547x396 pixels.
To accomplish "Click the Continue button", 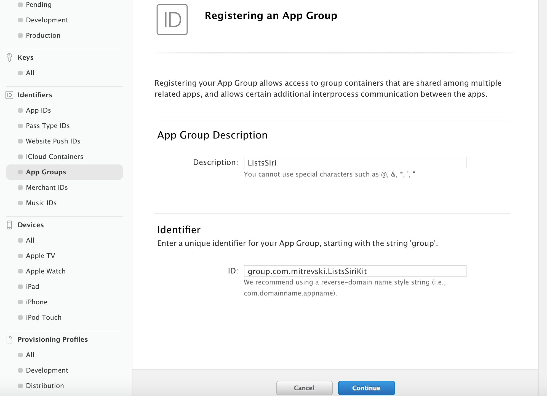I will 366,388.
